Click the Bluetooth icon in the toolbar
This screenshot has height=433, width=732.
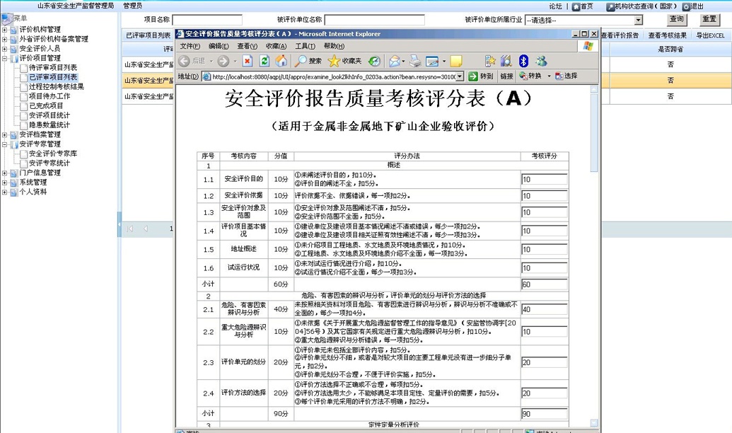click(522, 61)
